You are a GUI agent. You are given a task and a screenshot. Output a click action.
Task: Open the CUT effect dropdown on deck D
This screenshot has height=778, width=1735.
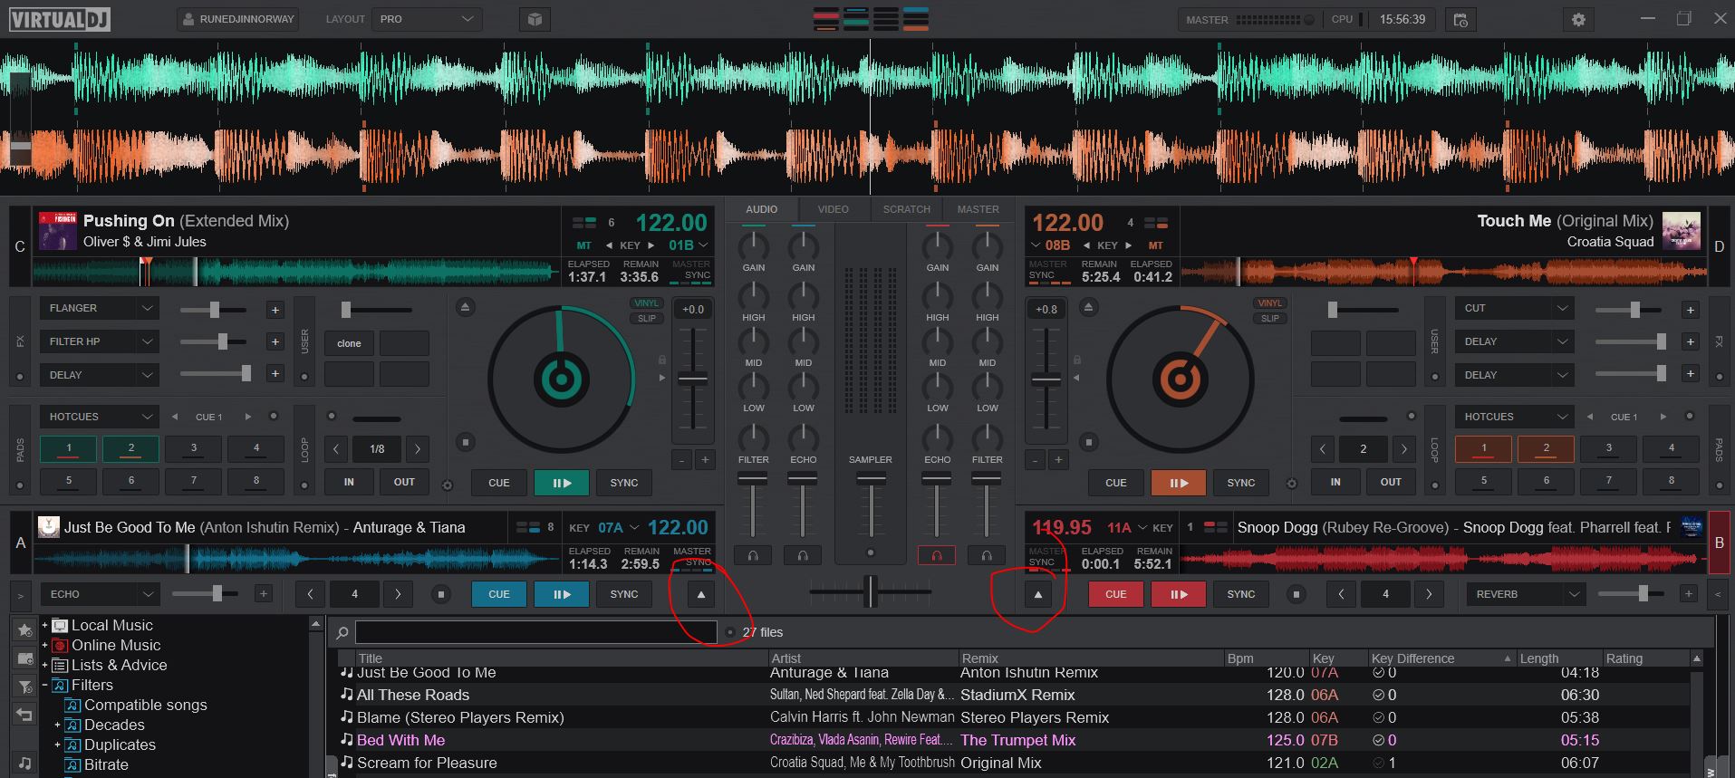pyautogui.click(x=1514, y=309)
